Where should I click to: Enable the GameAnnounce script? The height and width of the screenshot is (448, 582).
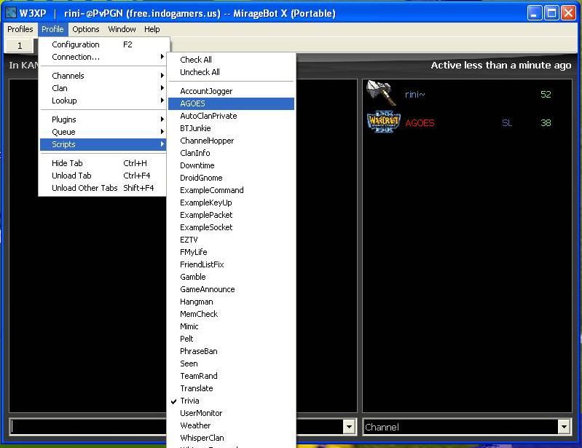coord(231,289)
